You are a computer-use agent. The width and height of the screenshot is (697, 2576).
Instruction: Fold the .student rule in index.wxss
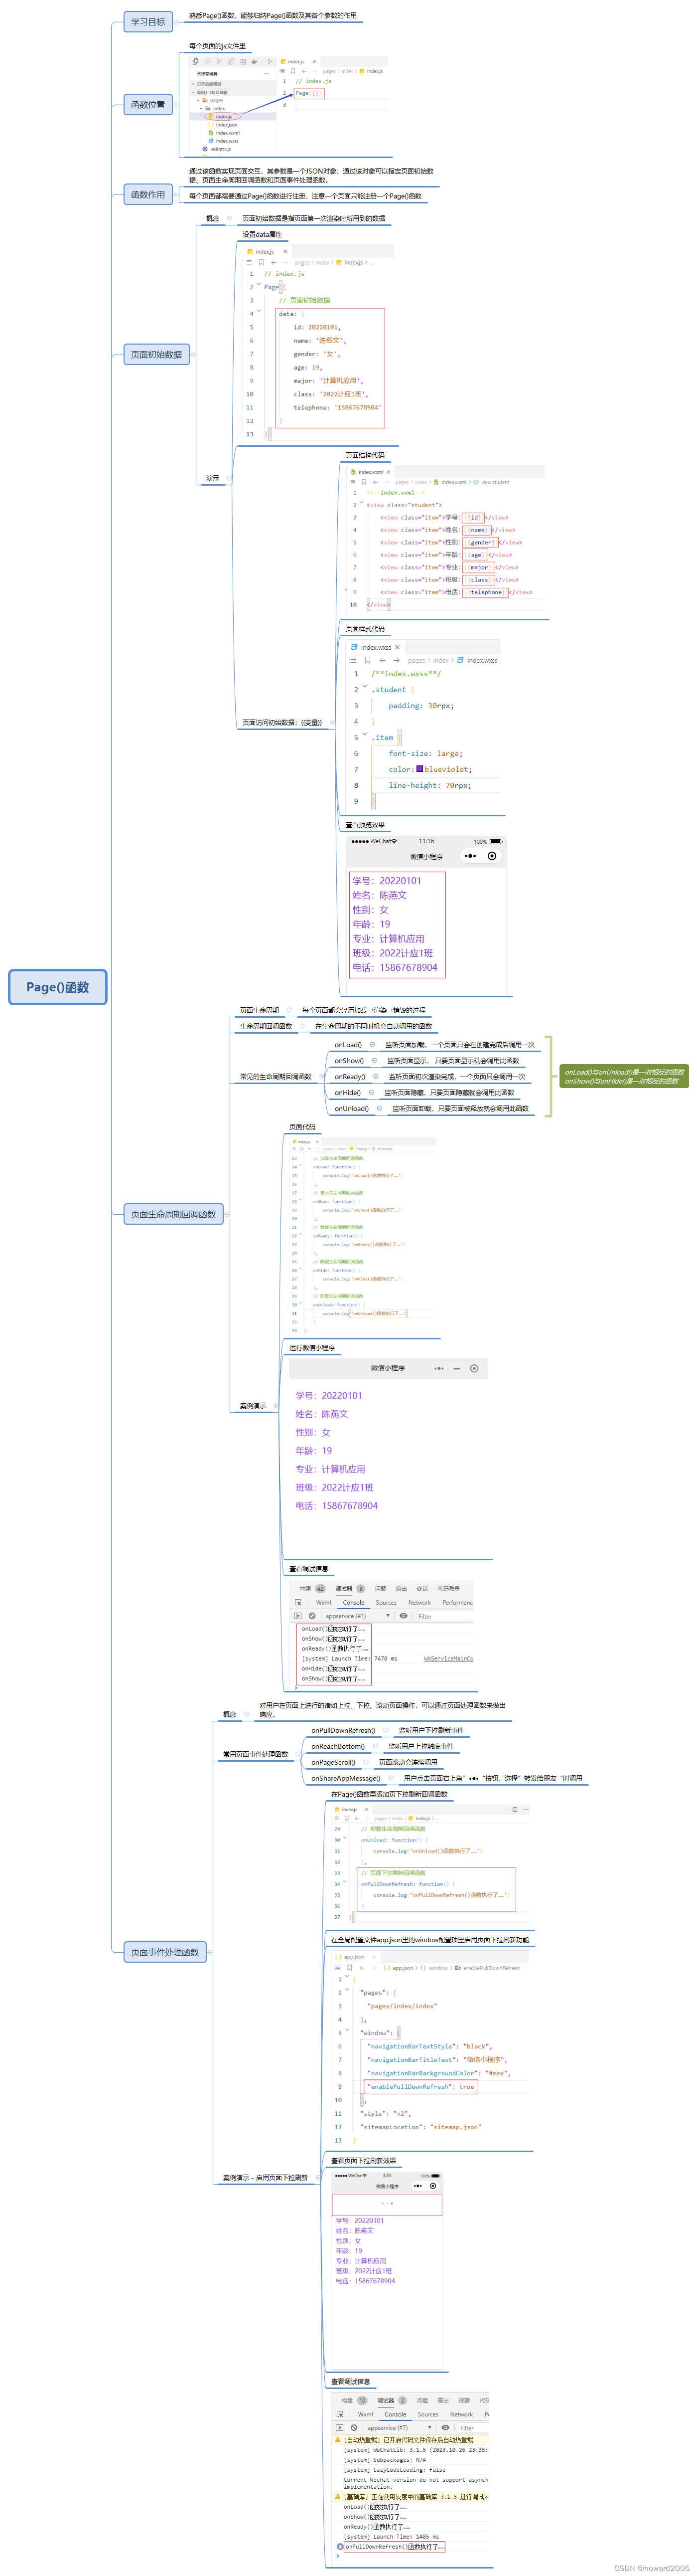(x=365, y=686)
